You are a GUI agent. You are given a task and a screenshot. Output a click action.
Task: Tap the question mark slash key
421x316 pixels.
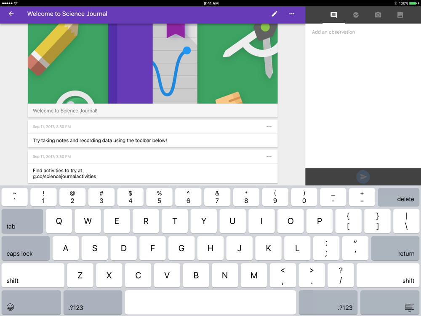[x=341, y=276]
